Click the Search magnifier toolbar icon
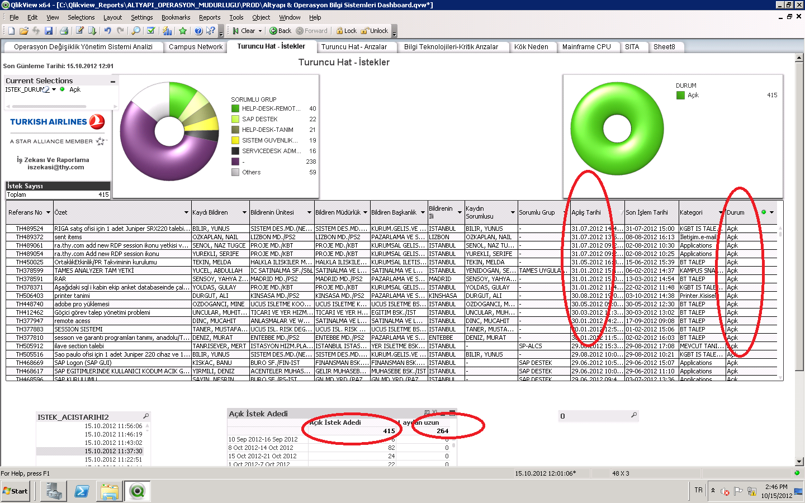Viewport: 805px width, 503px height. pyautogui.click(x=136, y=31)
